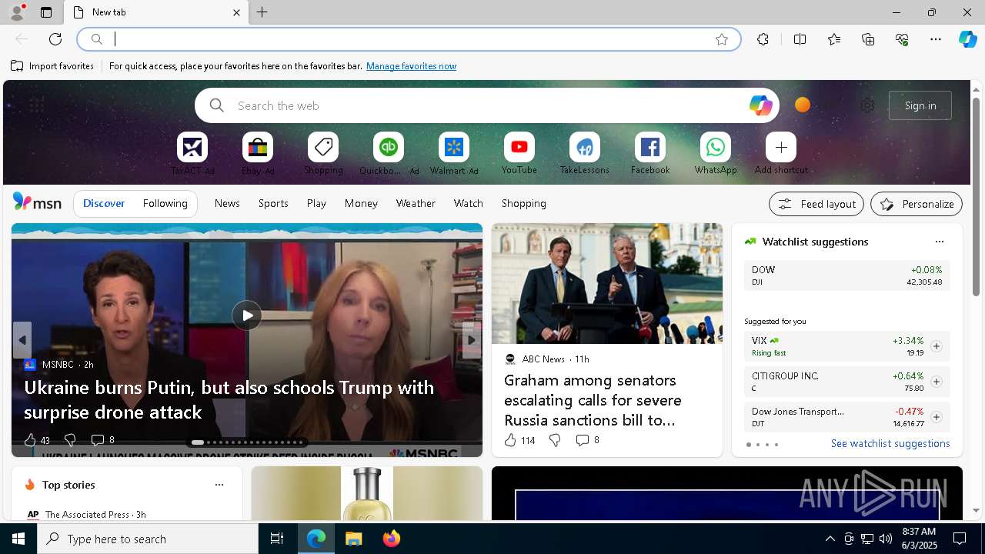
Task: Click See watchlist suggestions link
Action: (890, 443)
